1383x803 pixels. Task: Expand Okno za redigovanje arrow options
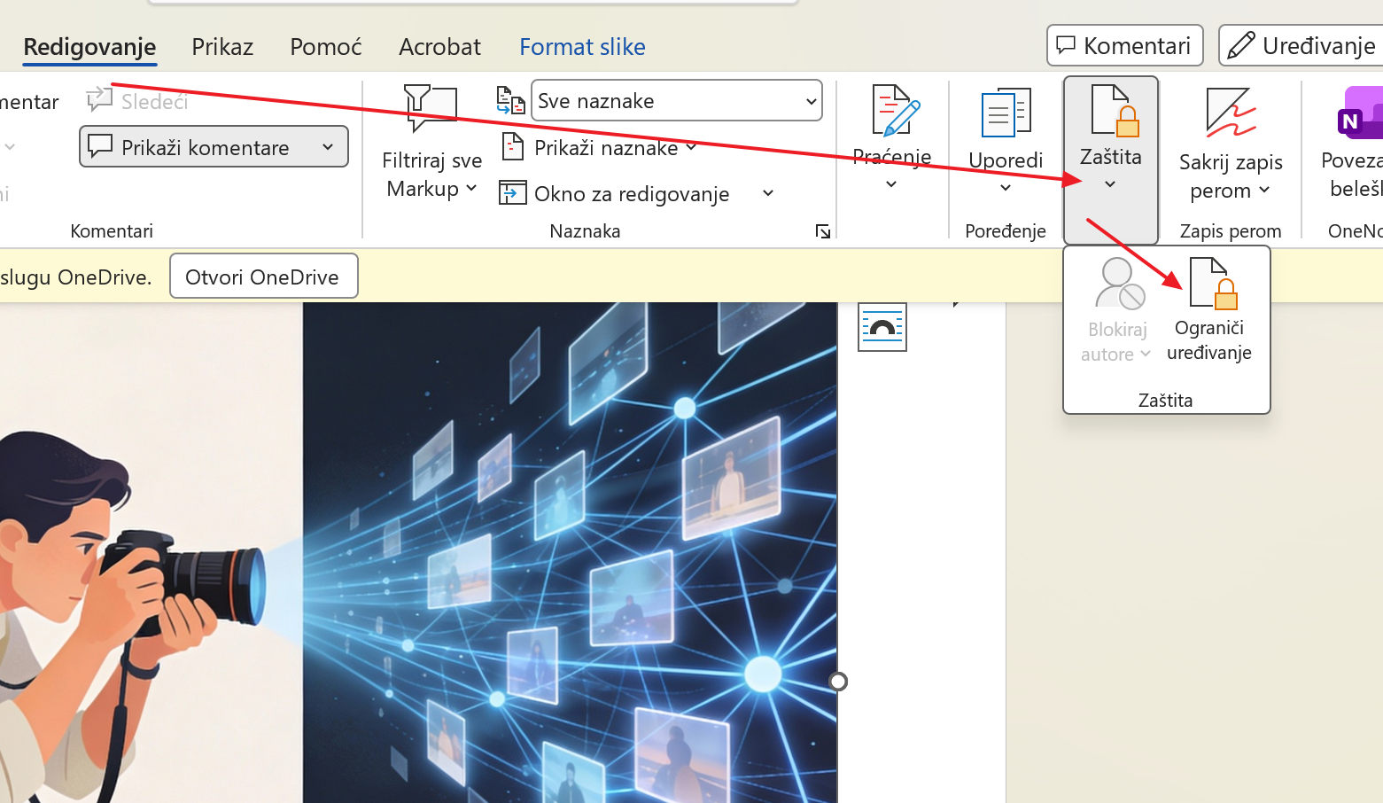point(768,193)
